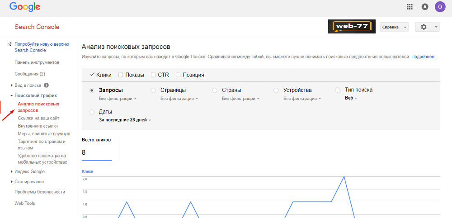The width and height of the screenshot is (452, 218).
Task: Open Без фильтрации dropdown under Устройства
Action: (302, 99)
